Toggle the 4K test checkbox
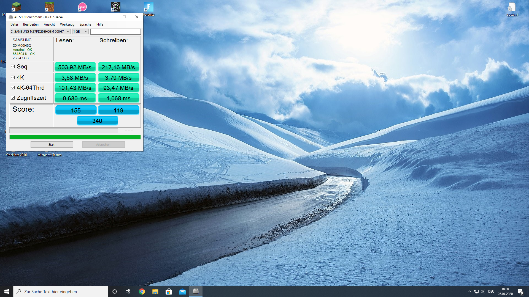 13,78
